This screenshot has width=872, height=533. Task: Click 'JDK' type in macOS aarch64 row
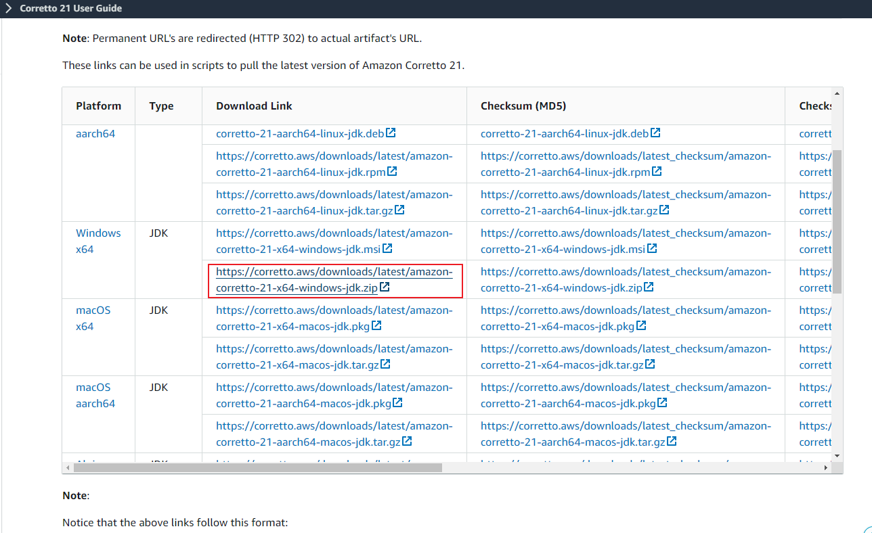pyautogui.click(x=158, y=388)
